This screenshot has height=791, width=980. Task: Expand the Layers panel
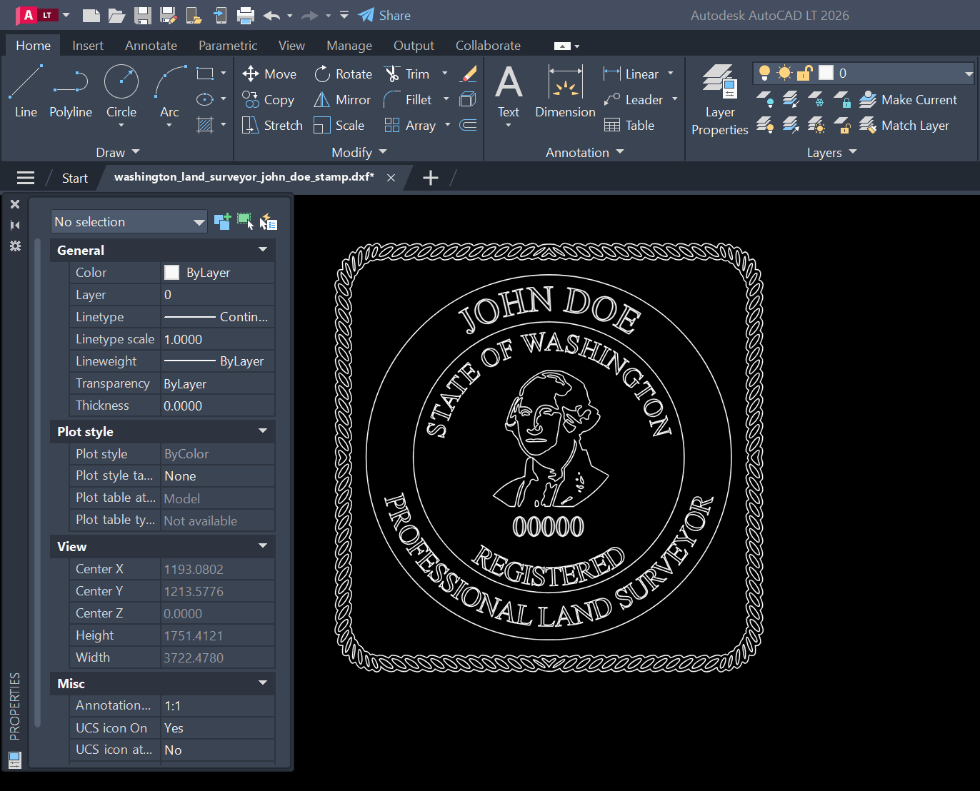coord(831,152)
